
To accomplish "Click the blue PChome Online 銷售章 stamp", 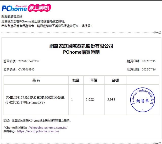I will coord(143,100).
